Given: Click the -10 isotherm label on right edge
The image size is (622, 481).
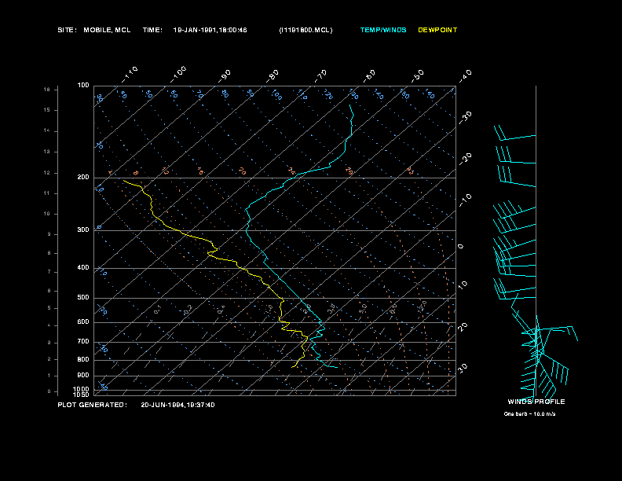Looking at the screenshot, I should [466, 200].
